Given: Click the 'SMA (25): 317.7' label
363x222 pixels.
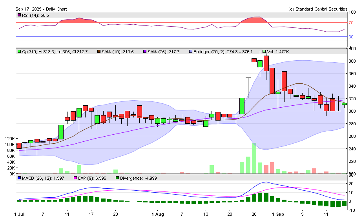Looking at the screenshot, I should coord(163,52).
